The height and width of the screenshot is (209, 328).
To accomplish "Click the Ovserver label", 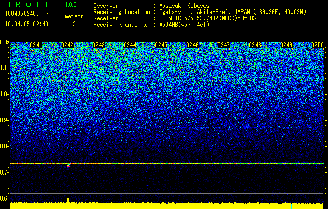I will tap(106, 6).
